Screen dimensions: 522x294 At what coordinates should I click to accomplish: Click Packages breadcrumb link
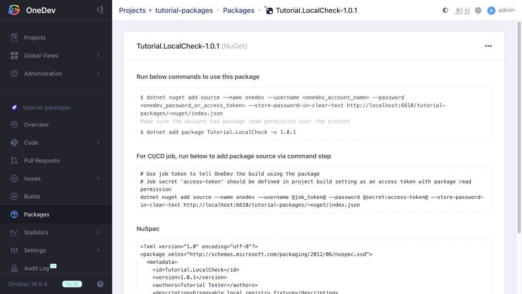tap(239, 10)
